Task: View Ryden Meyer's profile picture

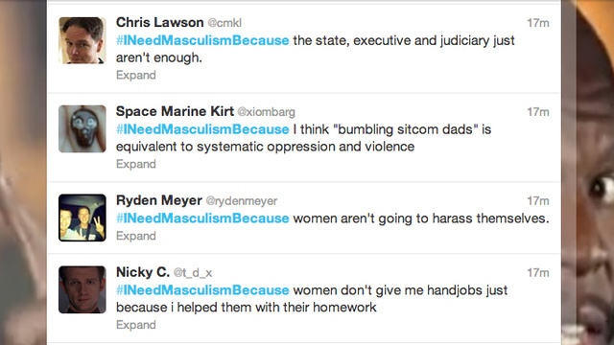Action: tap(83, 218)
